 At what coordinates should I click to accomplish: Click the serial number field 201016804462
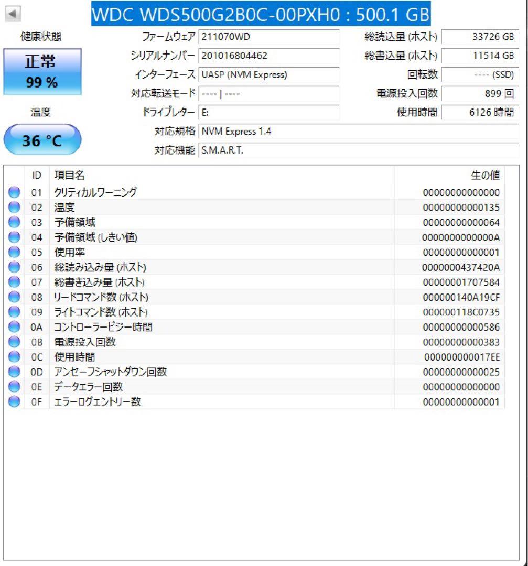click(269, 56)
